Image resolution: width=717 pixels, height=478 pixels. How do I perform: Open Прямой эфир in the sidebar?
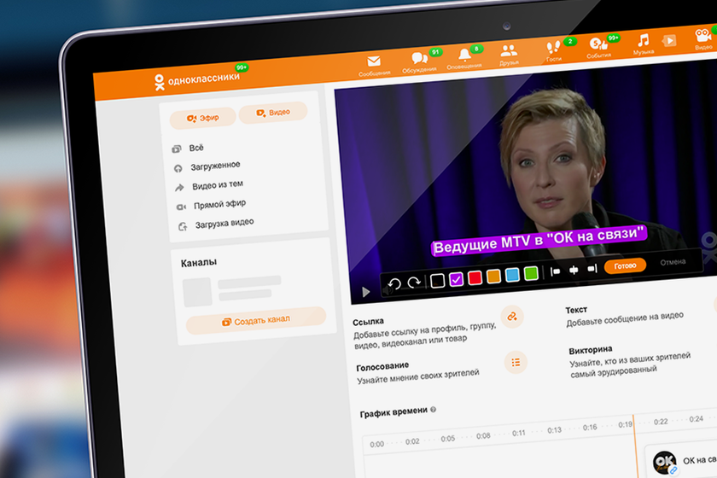(219, 205)
